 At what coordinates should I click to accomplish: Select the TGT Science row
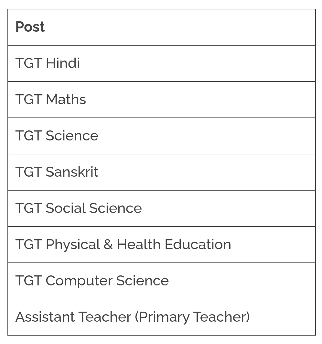click(162, 136)
